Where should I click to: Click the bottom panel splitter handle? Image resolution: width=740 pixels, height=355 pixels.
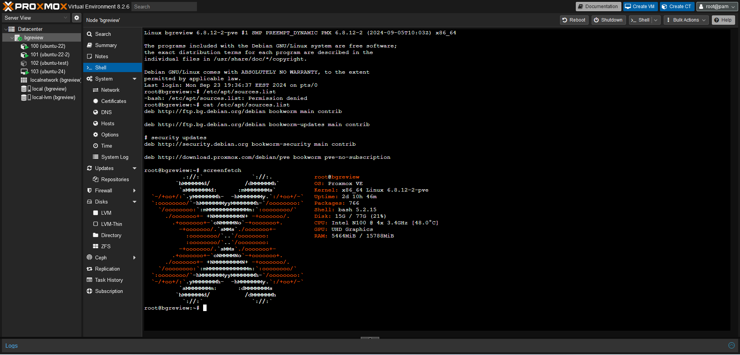click(x=370, y=338)
